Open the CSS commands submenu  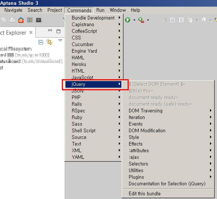(x=93, y=38)
